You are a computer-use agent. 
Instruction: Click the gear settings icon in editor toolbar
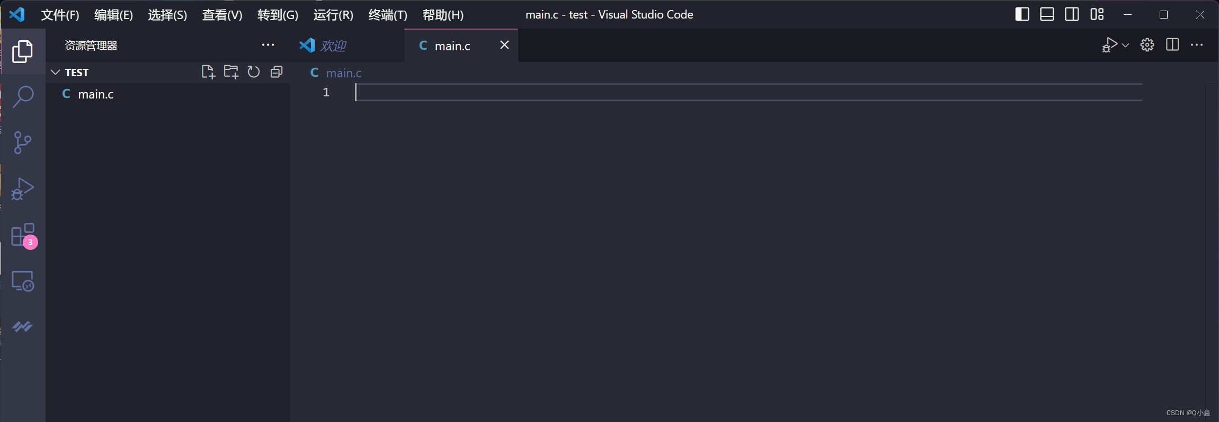[1147, 45]
